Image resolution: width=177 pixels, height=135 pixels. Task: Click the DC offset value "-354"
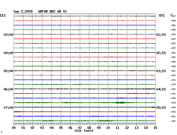coord(173,21)
